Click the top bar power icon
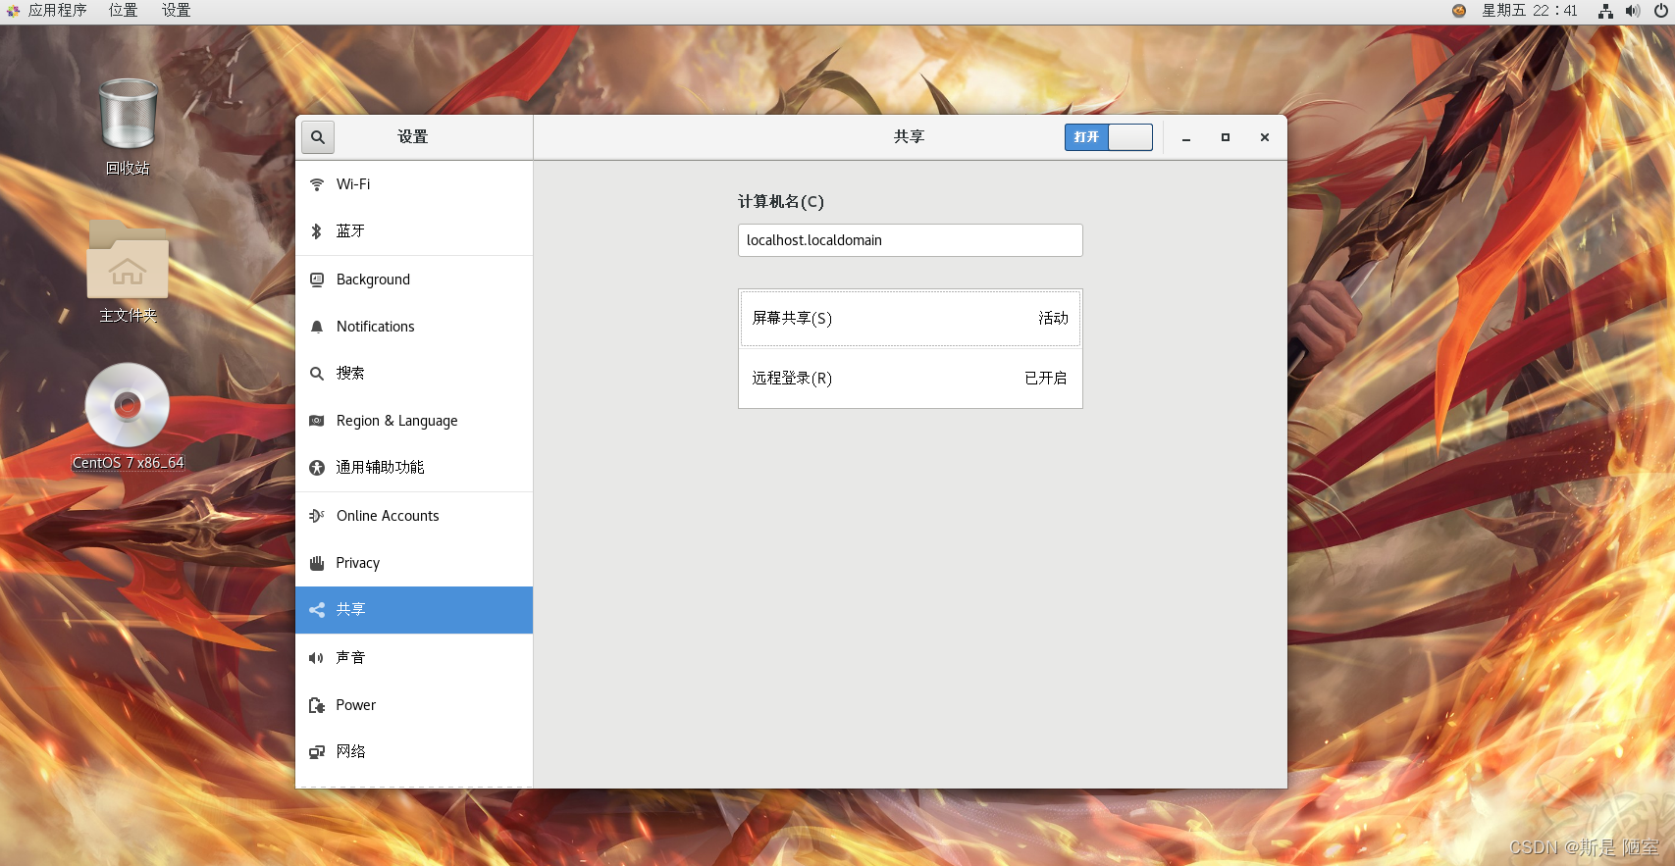 pos(1661,11)
